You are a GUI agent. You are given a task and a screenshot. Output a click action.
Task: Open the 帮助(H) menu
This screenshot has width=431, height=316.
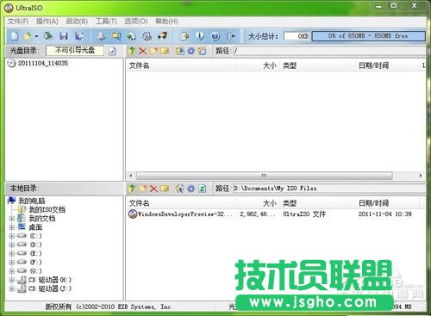point(166,22)
